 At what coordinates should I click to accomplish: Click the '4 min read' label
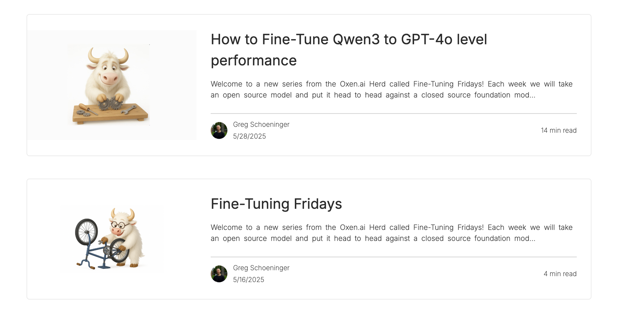coord(560,274)
